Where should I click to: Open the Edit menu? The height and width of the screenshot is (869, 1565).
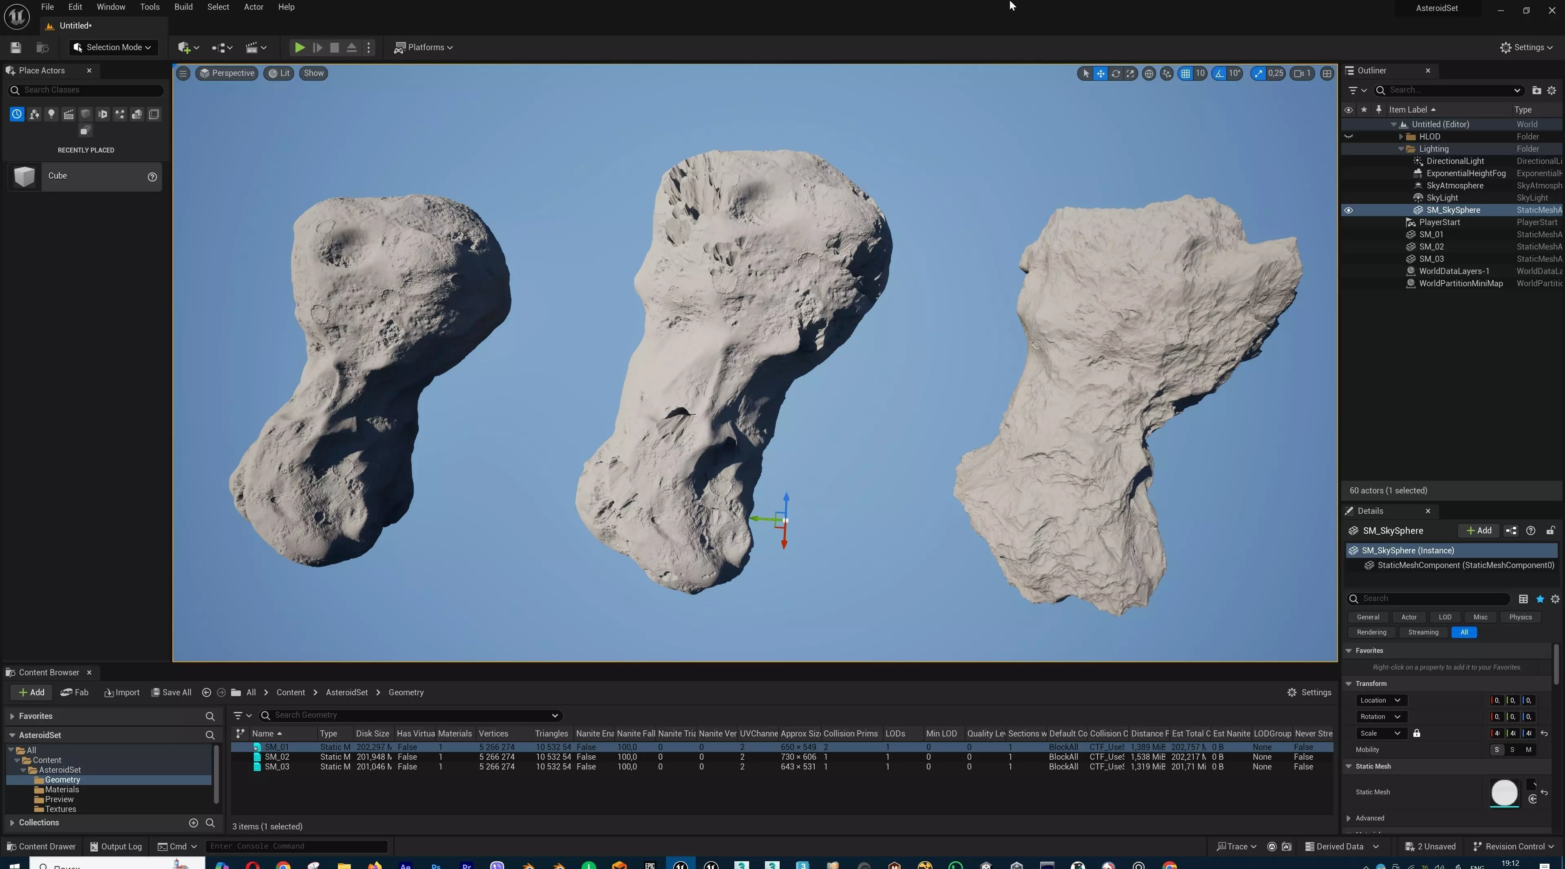tap(75, 7)
